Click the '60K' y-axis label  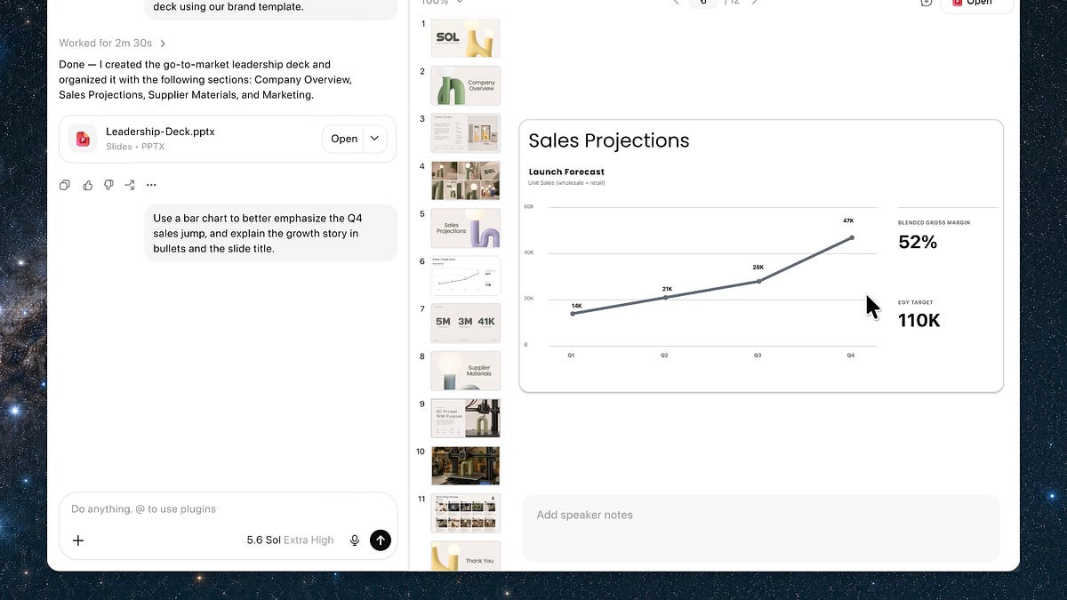coord(529,206)
